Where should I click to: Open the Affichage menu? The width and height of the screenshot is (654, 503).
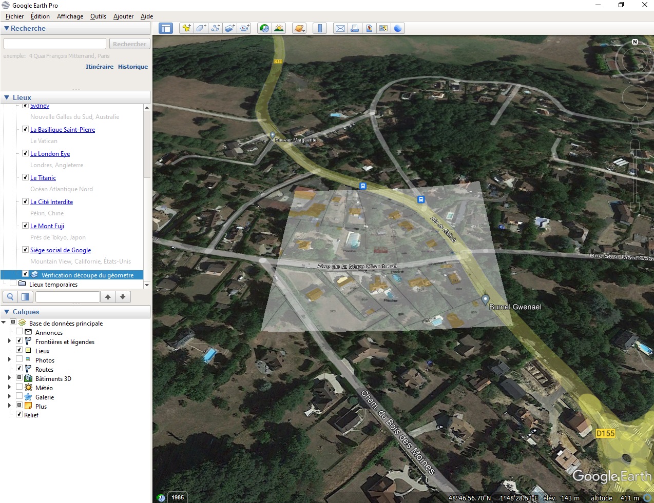click(70, 16)
